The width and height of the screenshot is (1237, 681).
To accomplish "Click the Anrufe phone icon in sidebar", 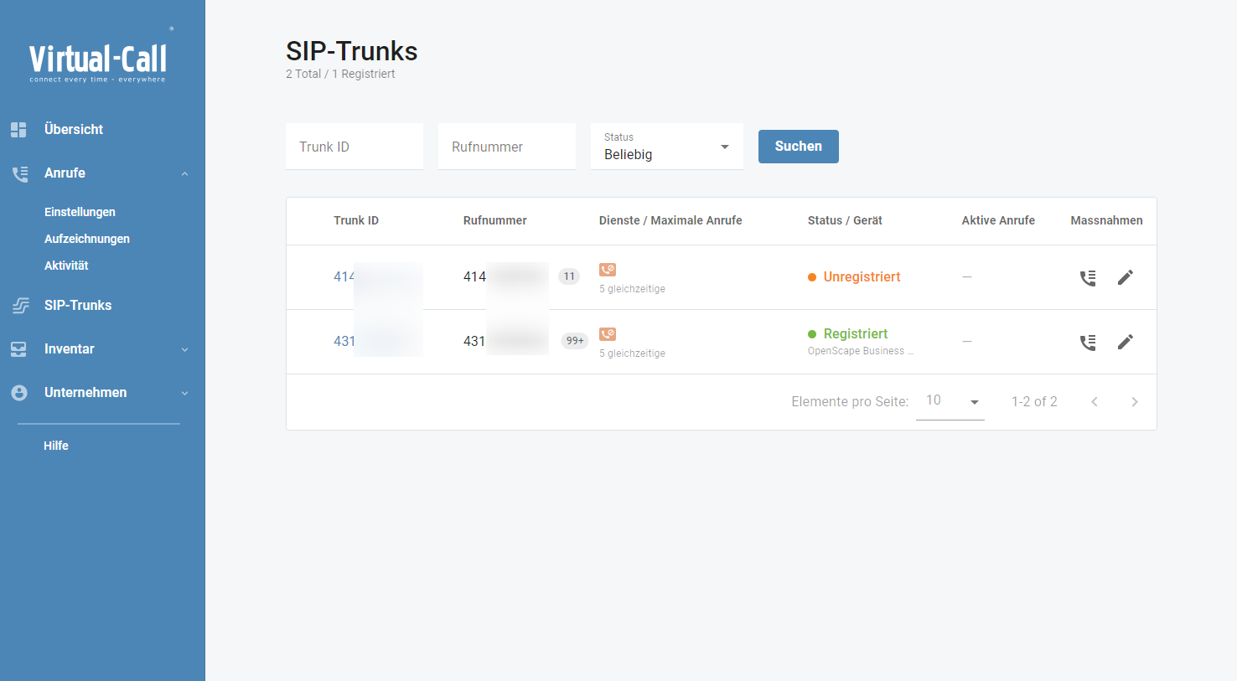I will (18, 173).
